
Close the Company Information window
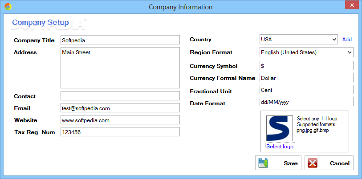tap(352, 5)
